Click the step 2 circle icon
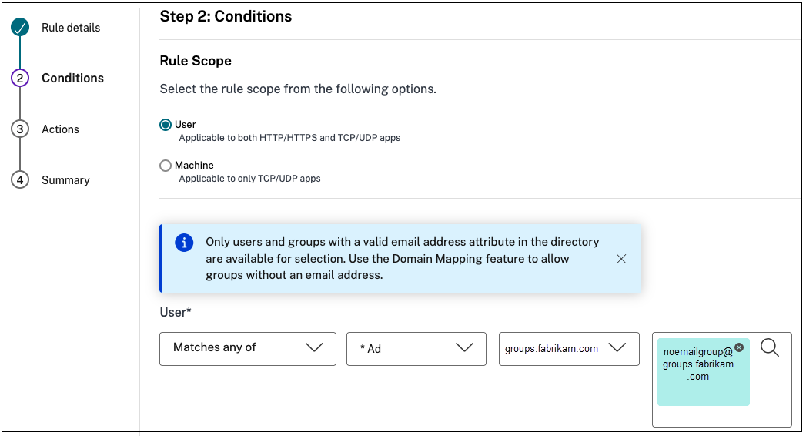The height and width of the screenshot is (436, 806). coord(20,78)
